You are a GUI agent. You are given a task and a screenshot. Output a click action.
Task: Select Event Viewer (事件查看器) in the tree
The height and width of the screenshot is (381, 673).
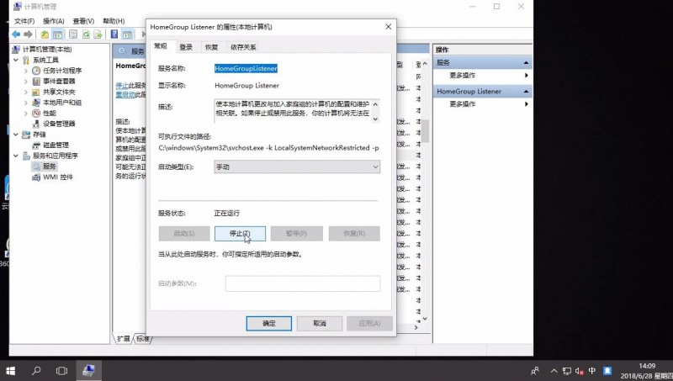(59, 81)
